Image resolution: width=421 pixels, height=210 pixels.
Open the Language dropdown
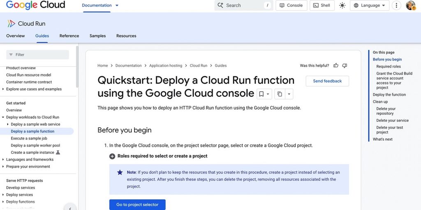pos(370,5)
